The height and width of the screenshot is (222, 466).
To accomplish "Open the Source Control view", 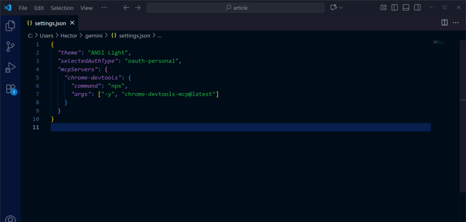I will (x=10, y=47).
